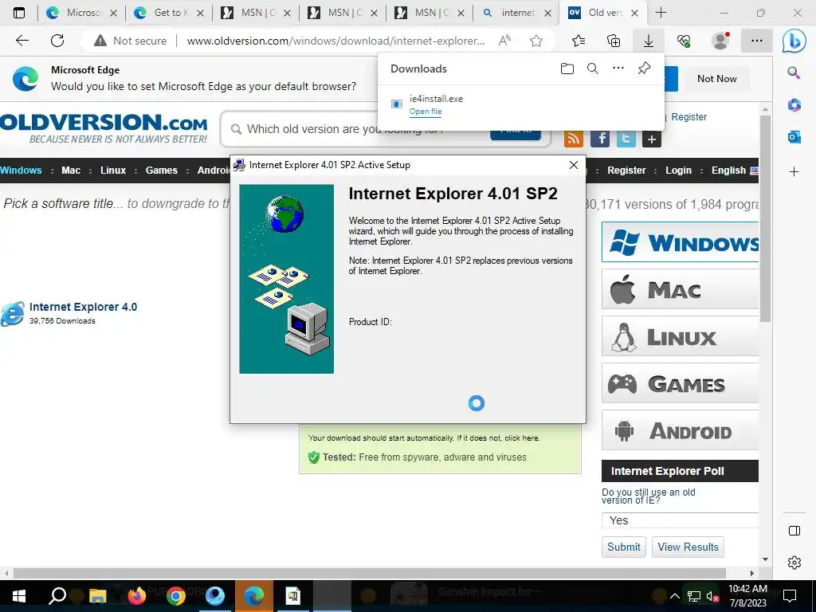The height and width of the screenshot is (612, 816).
Task: Open the English language selector
Action: 734,171
